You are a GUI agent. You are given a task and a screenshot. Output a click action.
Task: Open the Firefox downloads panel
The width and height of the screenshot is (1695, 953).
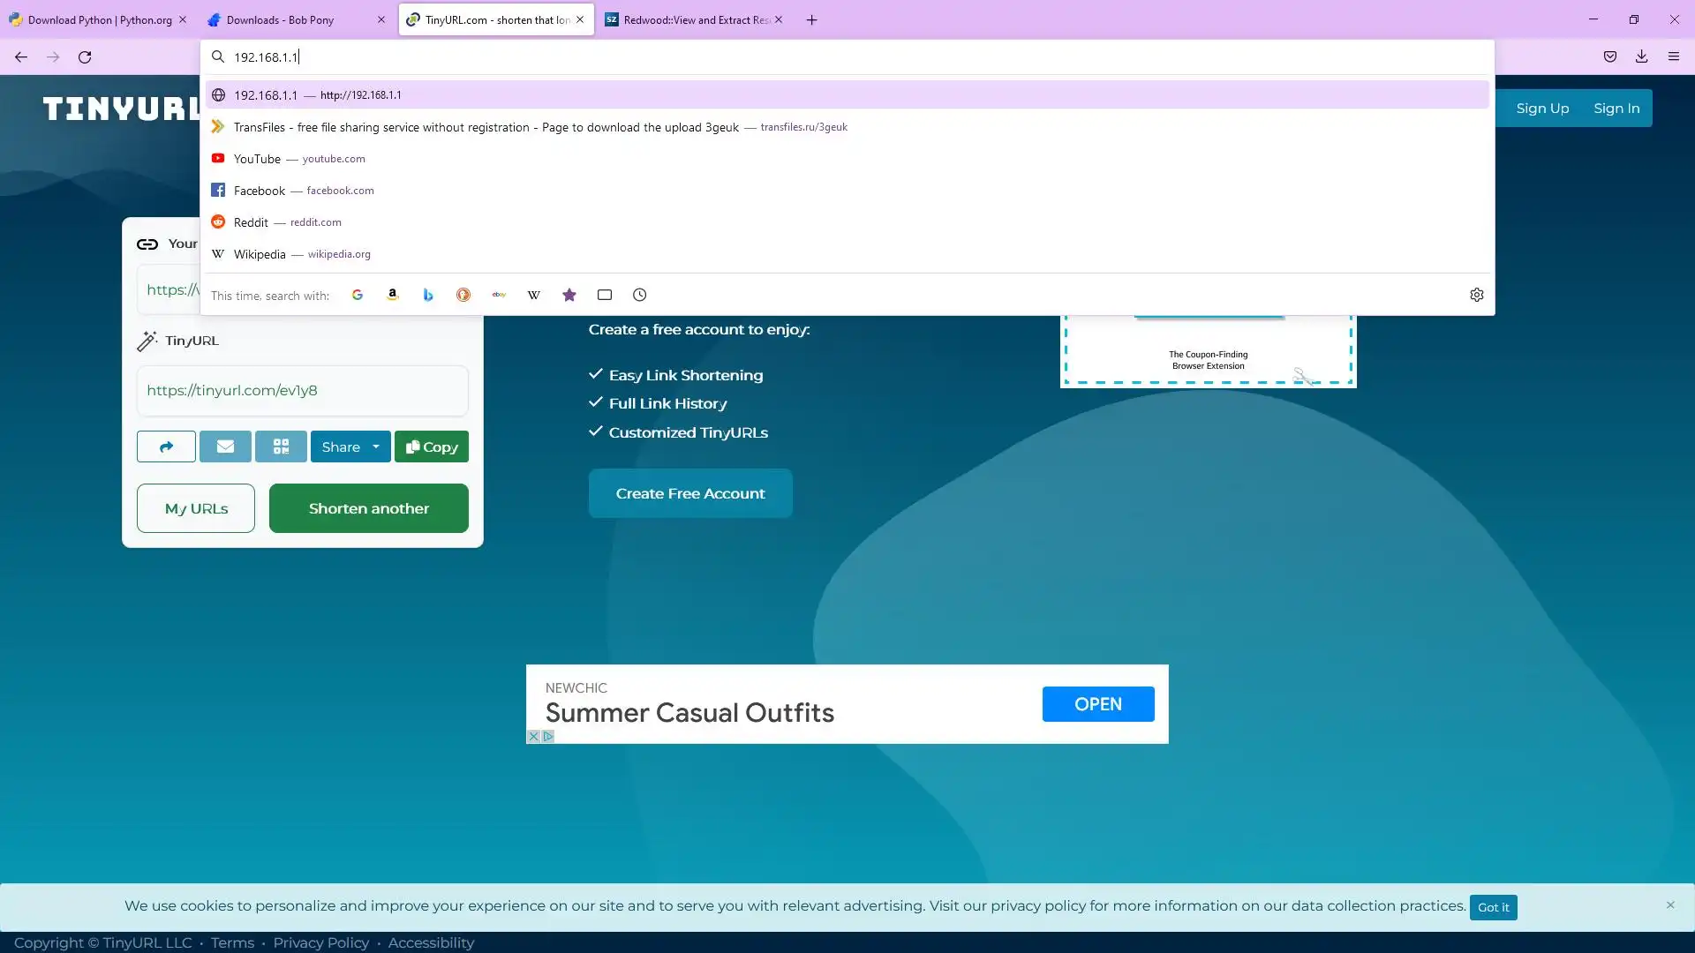pos(1641,56)
